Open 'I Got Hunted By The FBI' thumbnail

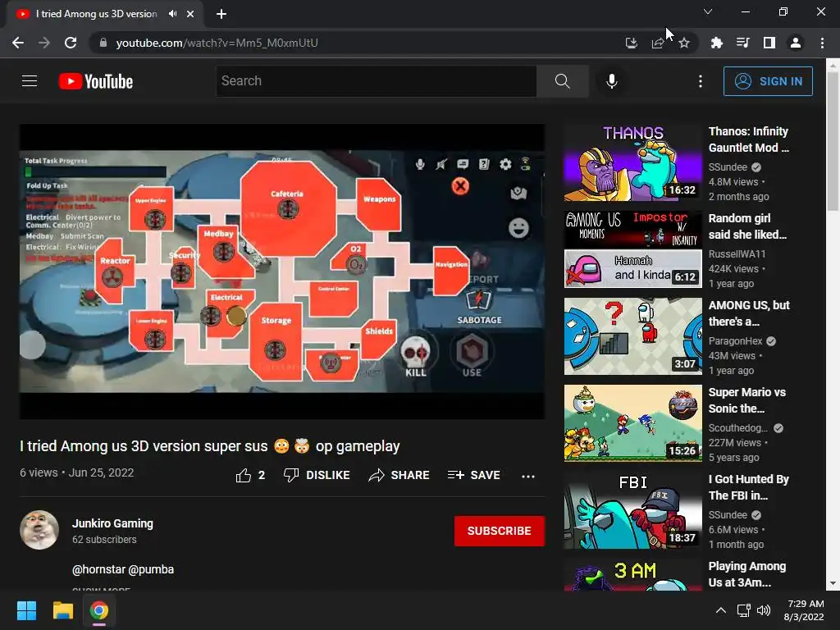pos(632,510)
